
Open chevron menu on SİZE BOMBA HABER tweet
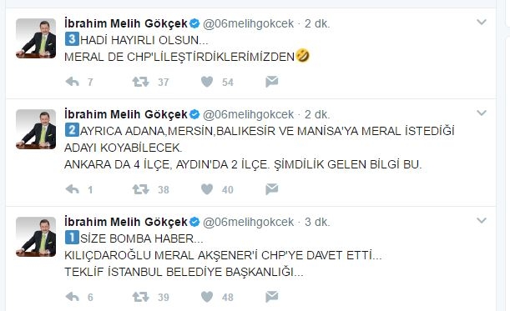pos(482,221)
